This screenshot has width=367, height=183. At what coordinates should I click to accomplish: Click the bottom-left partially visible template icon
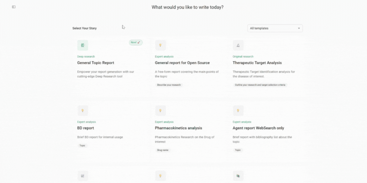83,176
